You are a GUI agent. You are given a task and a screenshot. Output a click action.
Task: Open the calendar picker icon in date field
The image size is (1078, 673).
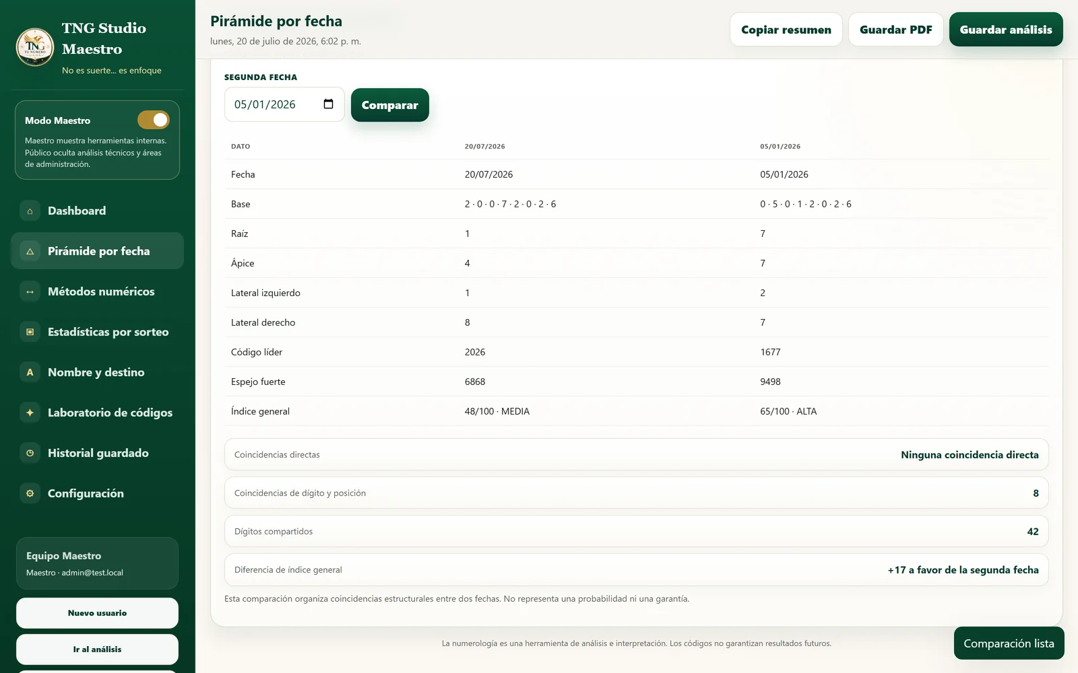(x=328, y=104)
